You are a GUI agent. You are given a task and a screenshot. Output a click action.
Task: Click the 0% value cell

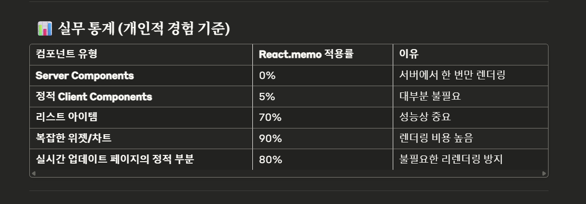[323, 76]
